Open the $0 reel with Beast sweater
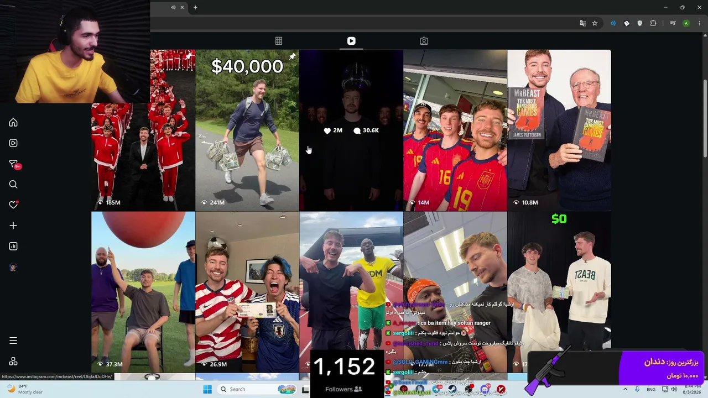The height and width of the screenshot is (398, 708). (559, 282)
